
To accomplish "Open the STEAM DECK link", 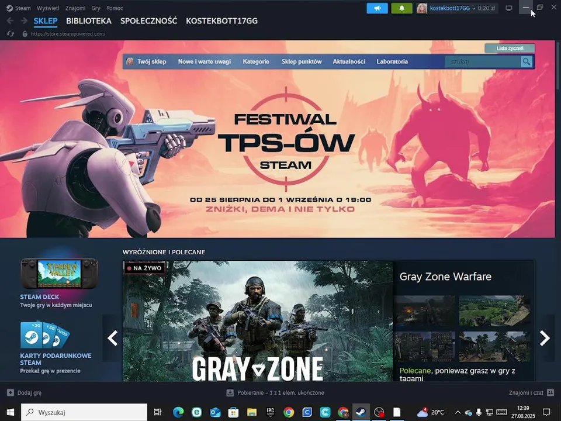I will click(x=39, y=297).
